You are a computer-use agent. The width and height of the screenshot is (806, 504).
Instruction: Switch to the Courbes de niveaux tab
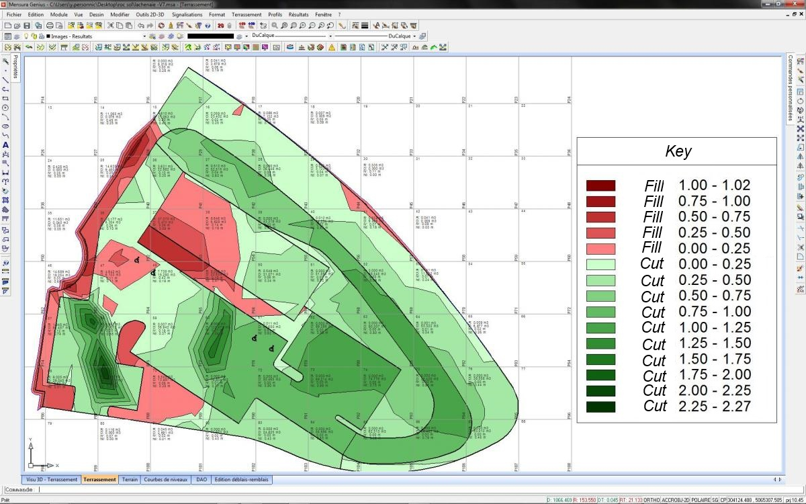[167, 480]
